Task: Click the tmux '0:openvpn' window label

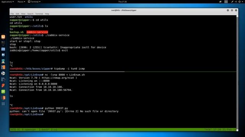Action: pyautogui.click(x=29, y=129)
